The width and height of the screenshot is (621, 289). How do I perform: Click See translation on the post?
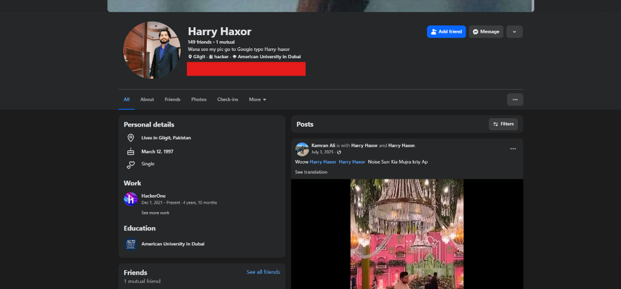311,172
